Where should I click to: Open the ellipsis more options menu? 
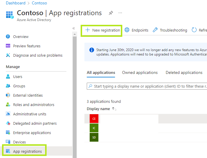(x=120, y=13)
